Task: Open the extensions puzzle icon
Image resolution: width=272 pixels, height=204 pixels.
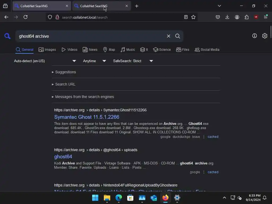Action: coord(246,17)
